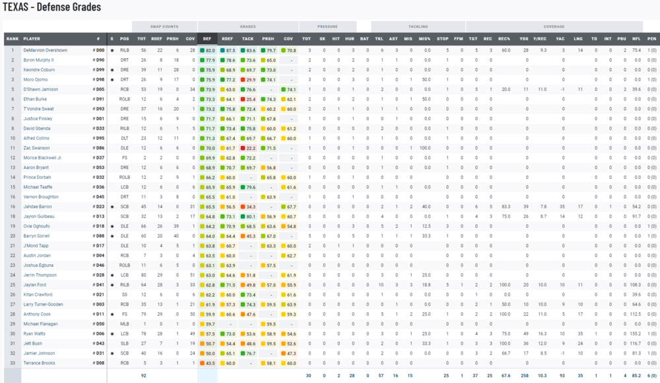Click starter star for Jahdae Barron
The height and width of the screenshot is (383, 660).
[112, 207]
